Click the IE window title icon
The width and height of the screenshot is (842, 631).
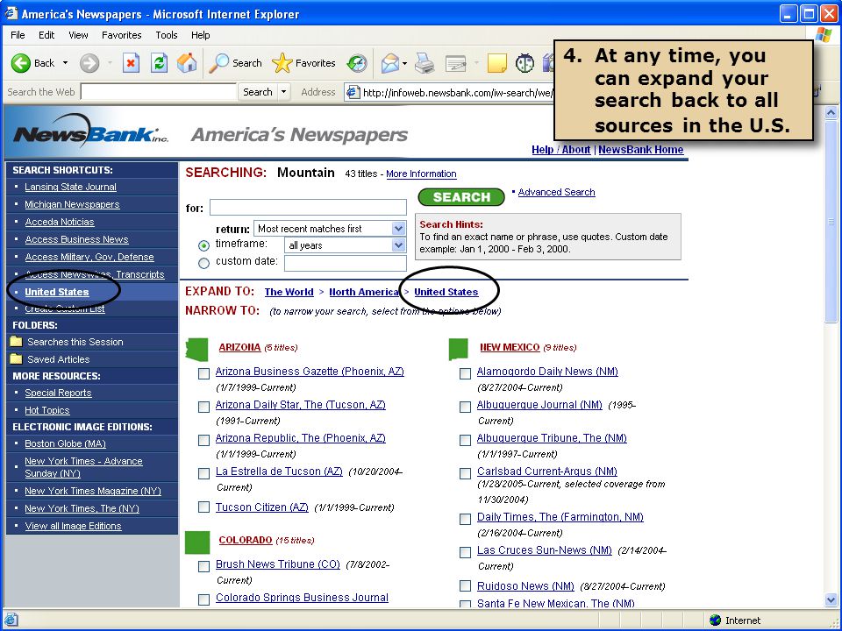(x=11, y=13)
